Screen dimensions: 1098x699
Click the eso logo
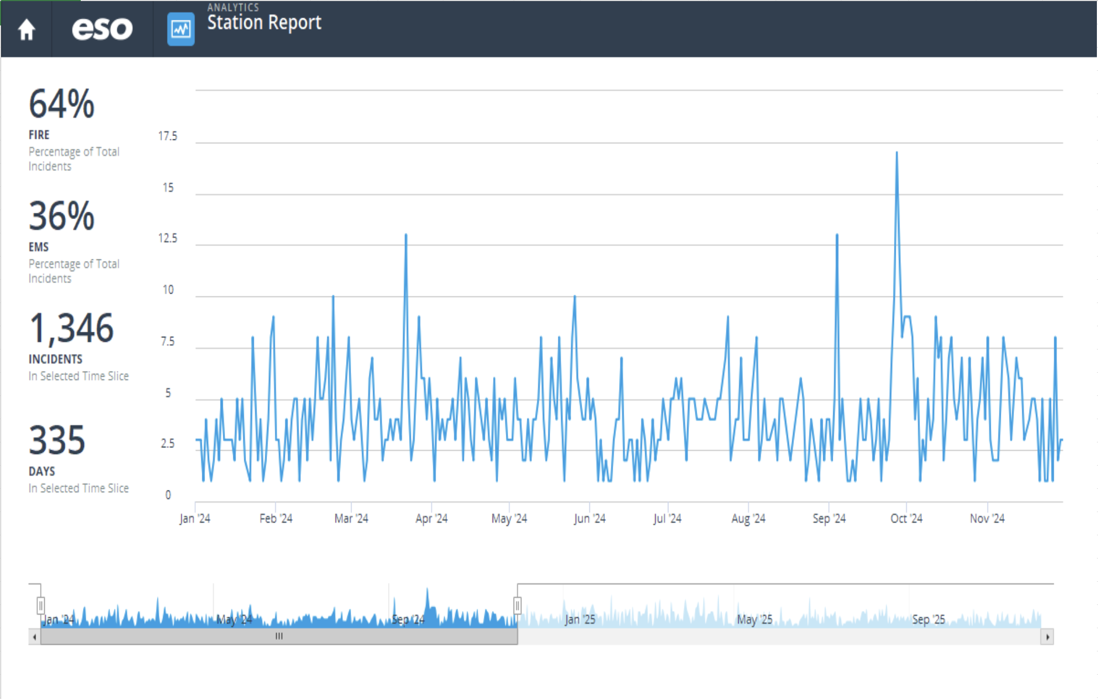click(x=102, y=29)
